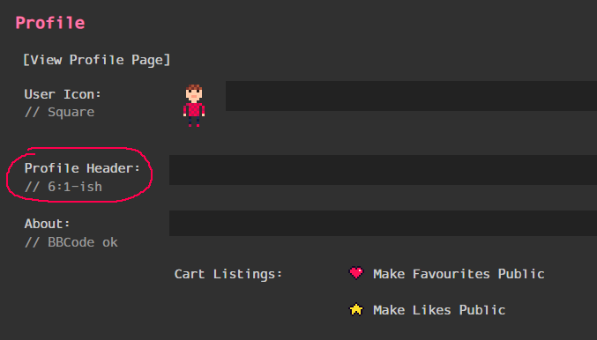Click the Square hint comment

tap(59, 112)
